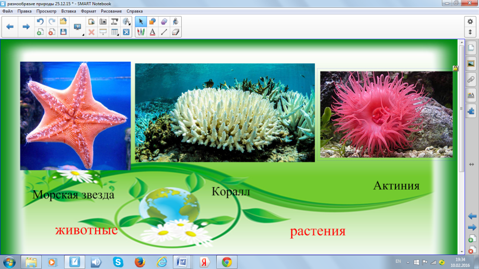This screenshot has height=269, width=479.
Task: Select the Pens tool
Action: [x=141, y=32]
